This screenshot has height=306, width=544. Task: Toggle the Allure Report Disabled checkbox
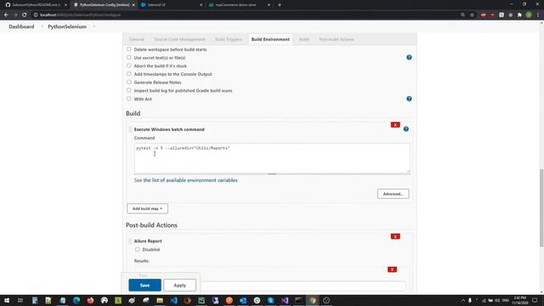(x=138, y=249)
